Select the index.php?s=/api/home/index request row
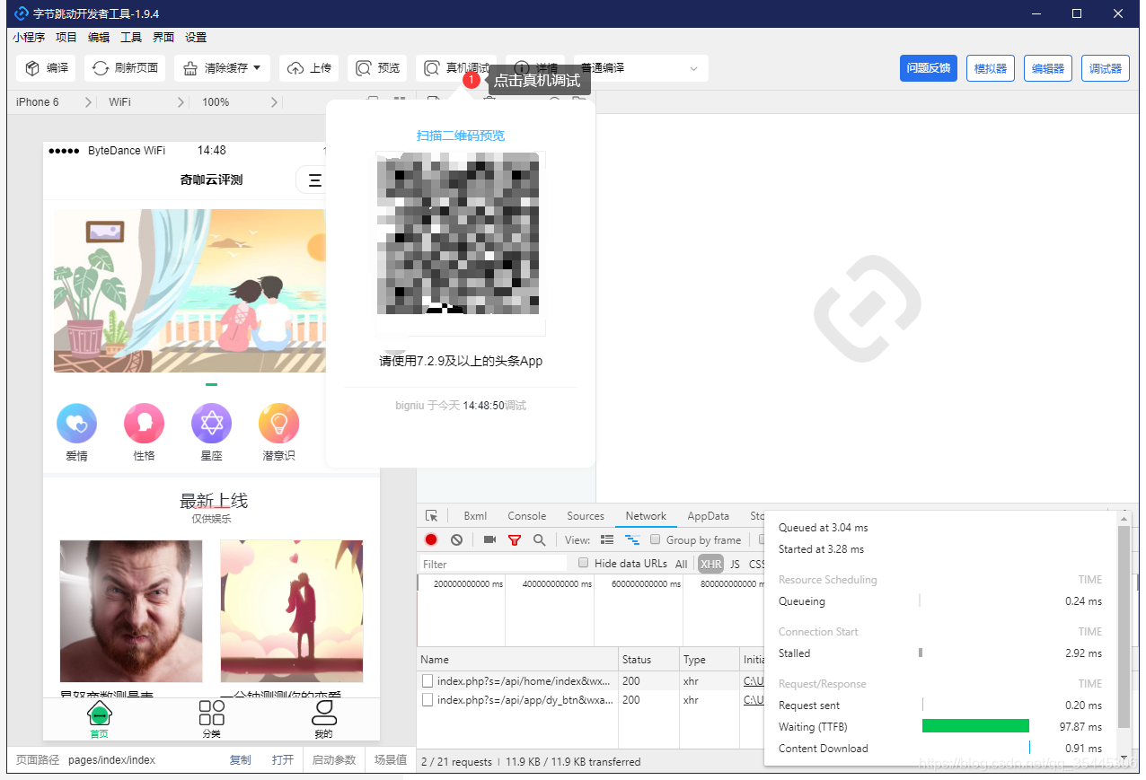Viewport: 1146px width, 780px height. tap(590, 680)
